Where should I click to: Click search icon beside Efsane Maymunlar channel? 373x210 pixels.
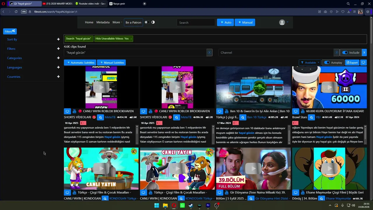pos(321,199)
